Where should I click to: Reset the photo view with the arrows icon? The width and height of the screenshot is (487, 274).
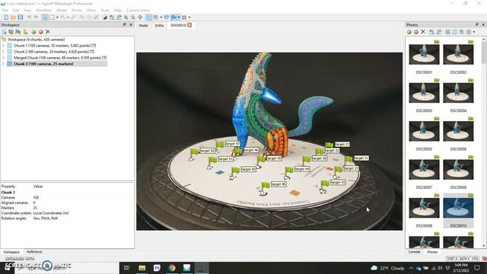tap(140, 18)
